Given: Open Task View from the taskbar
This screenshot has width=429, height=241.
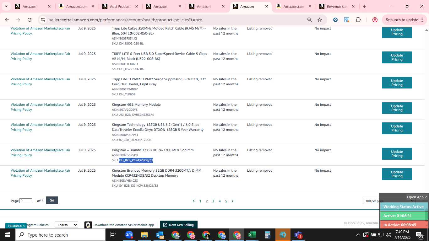Looking at the screenshot, I should tap(113, 235).
